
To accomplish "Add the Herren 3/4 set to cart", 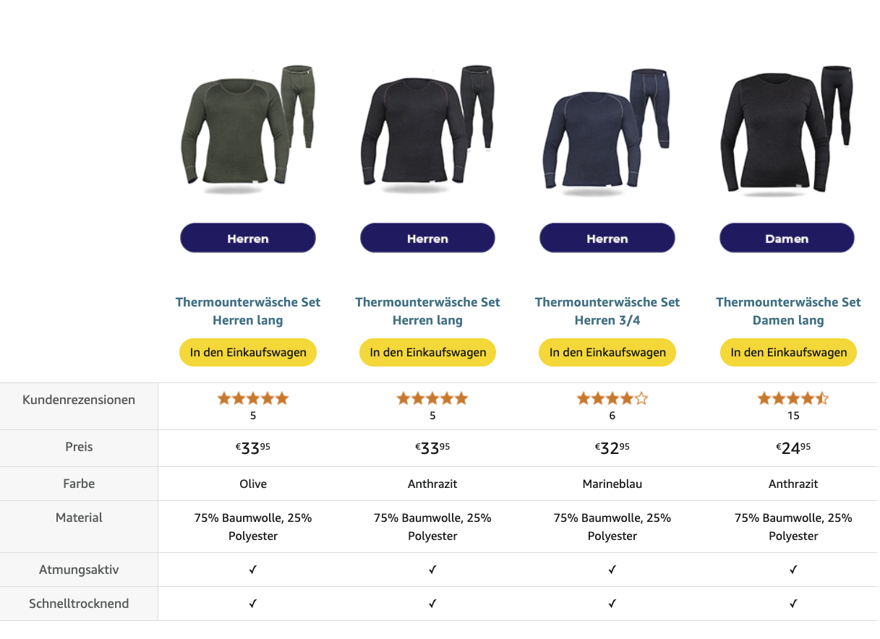I will tap(607, 353).
